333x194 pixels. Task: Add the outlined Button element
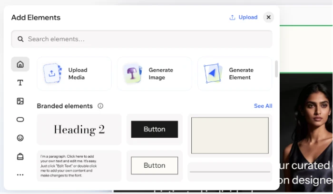click(155, 165)
